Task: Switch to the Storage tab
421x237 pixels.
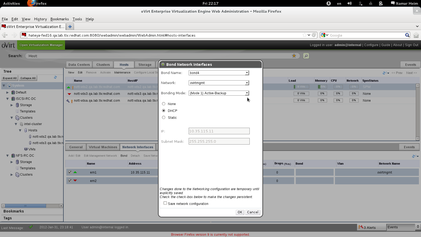Action: pyautogui.click(x=145, y=65)
